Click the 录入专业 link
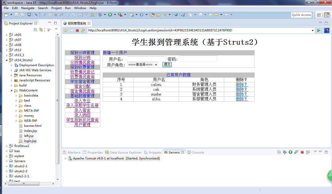 (x=82, y=101)
